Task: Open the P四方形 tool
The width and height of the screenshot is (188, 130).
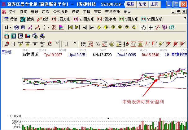Action: [x=61, y=19]
